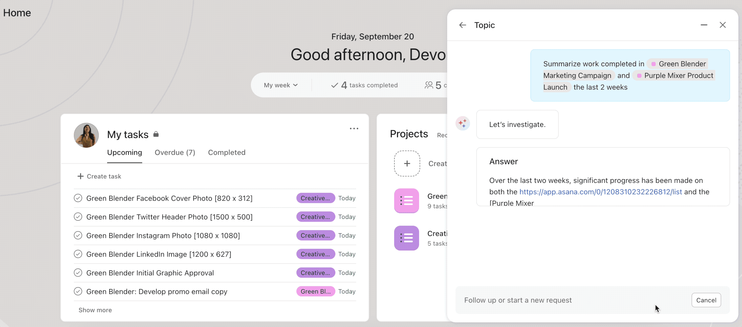Complete Green Blender Facebook Cover Photo task

click(78, 198)
